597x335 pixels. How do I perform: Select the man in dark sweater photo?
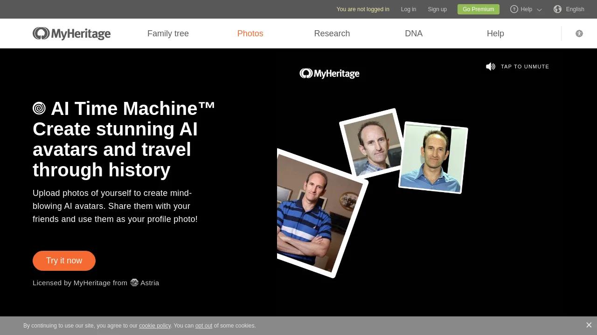tap(372, 143)
